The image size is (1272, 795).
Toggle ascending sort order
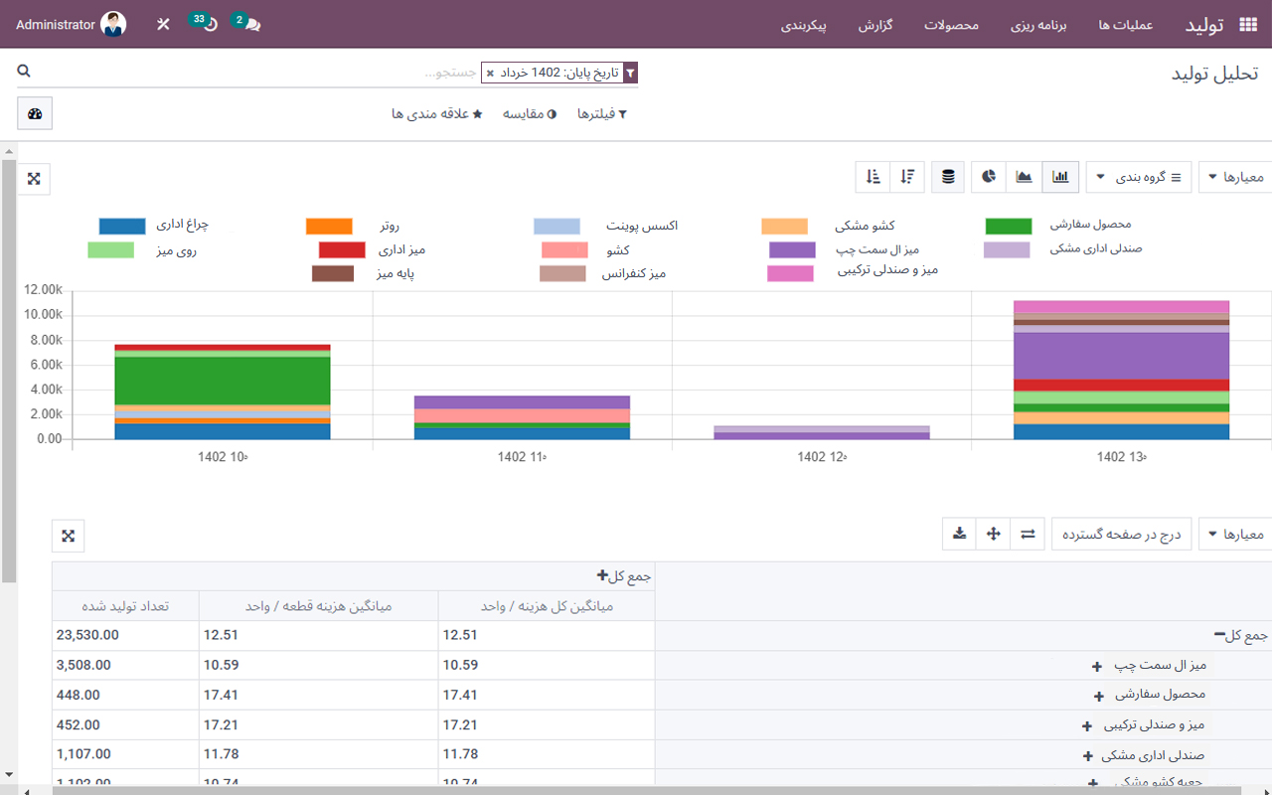coord(871,176)
